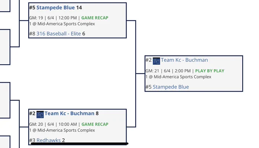Click the GM: 21 2:00 PM game info
This screenshot has width=259, height=148.
[x=168, y=71]
